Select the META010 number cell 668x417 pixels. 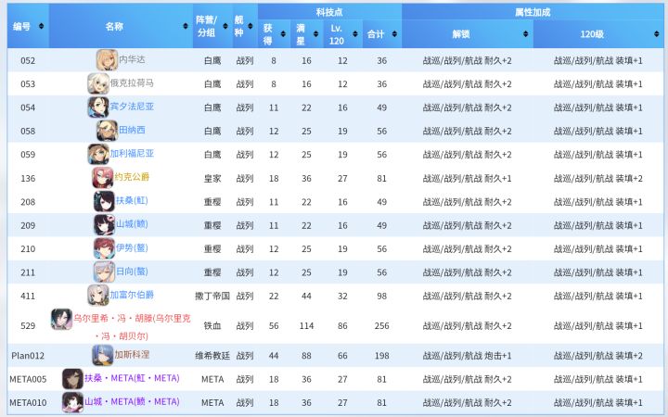(x=28, y=402)
